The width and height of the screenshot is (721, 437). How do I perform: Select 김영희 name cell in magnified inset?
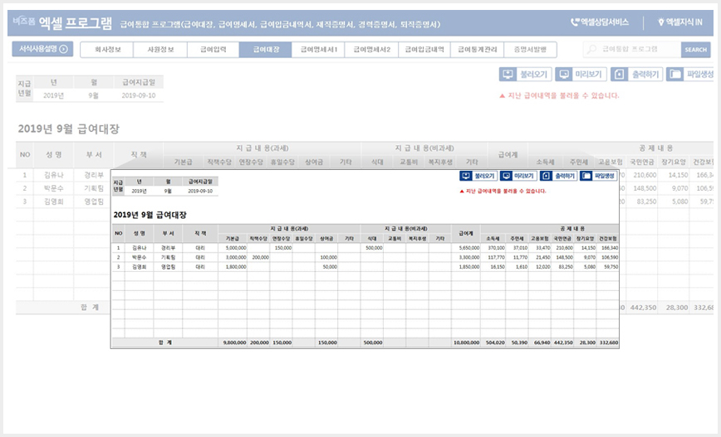click(x=140, y=267)
